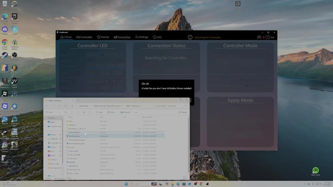Viewport: 333px width, 187px height.
Task: Open the Ubisoft Connect desktop icon
Action: point(5,147)
